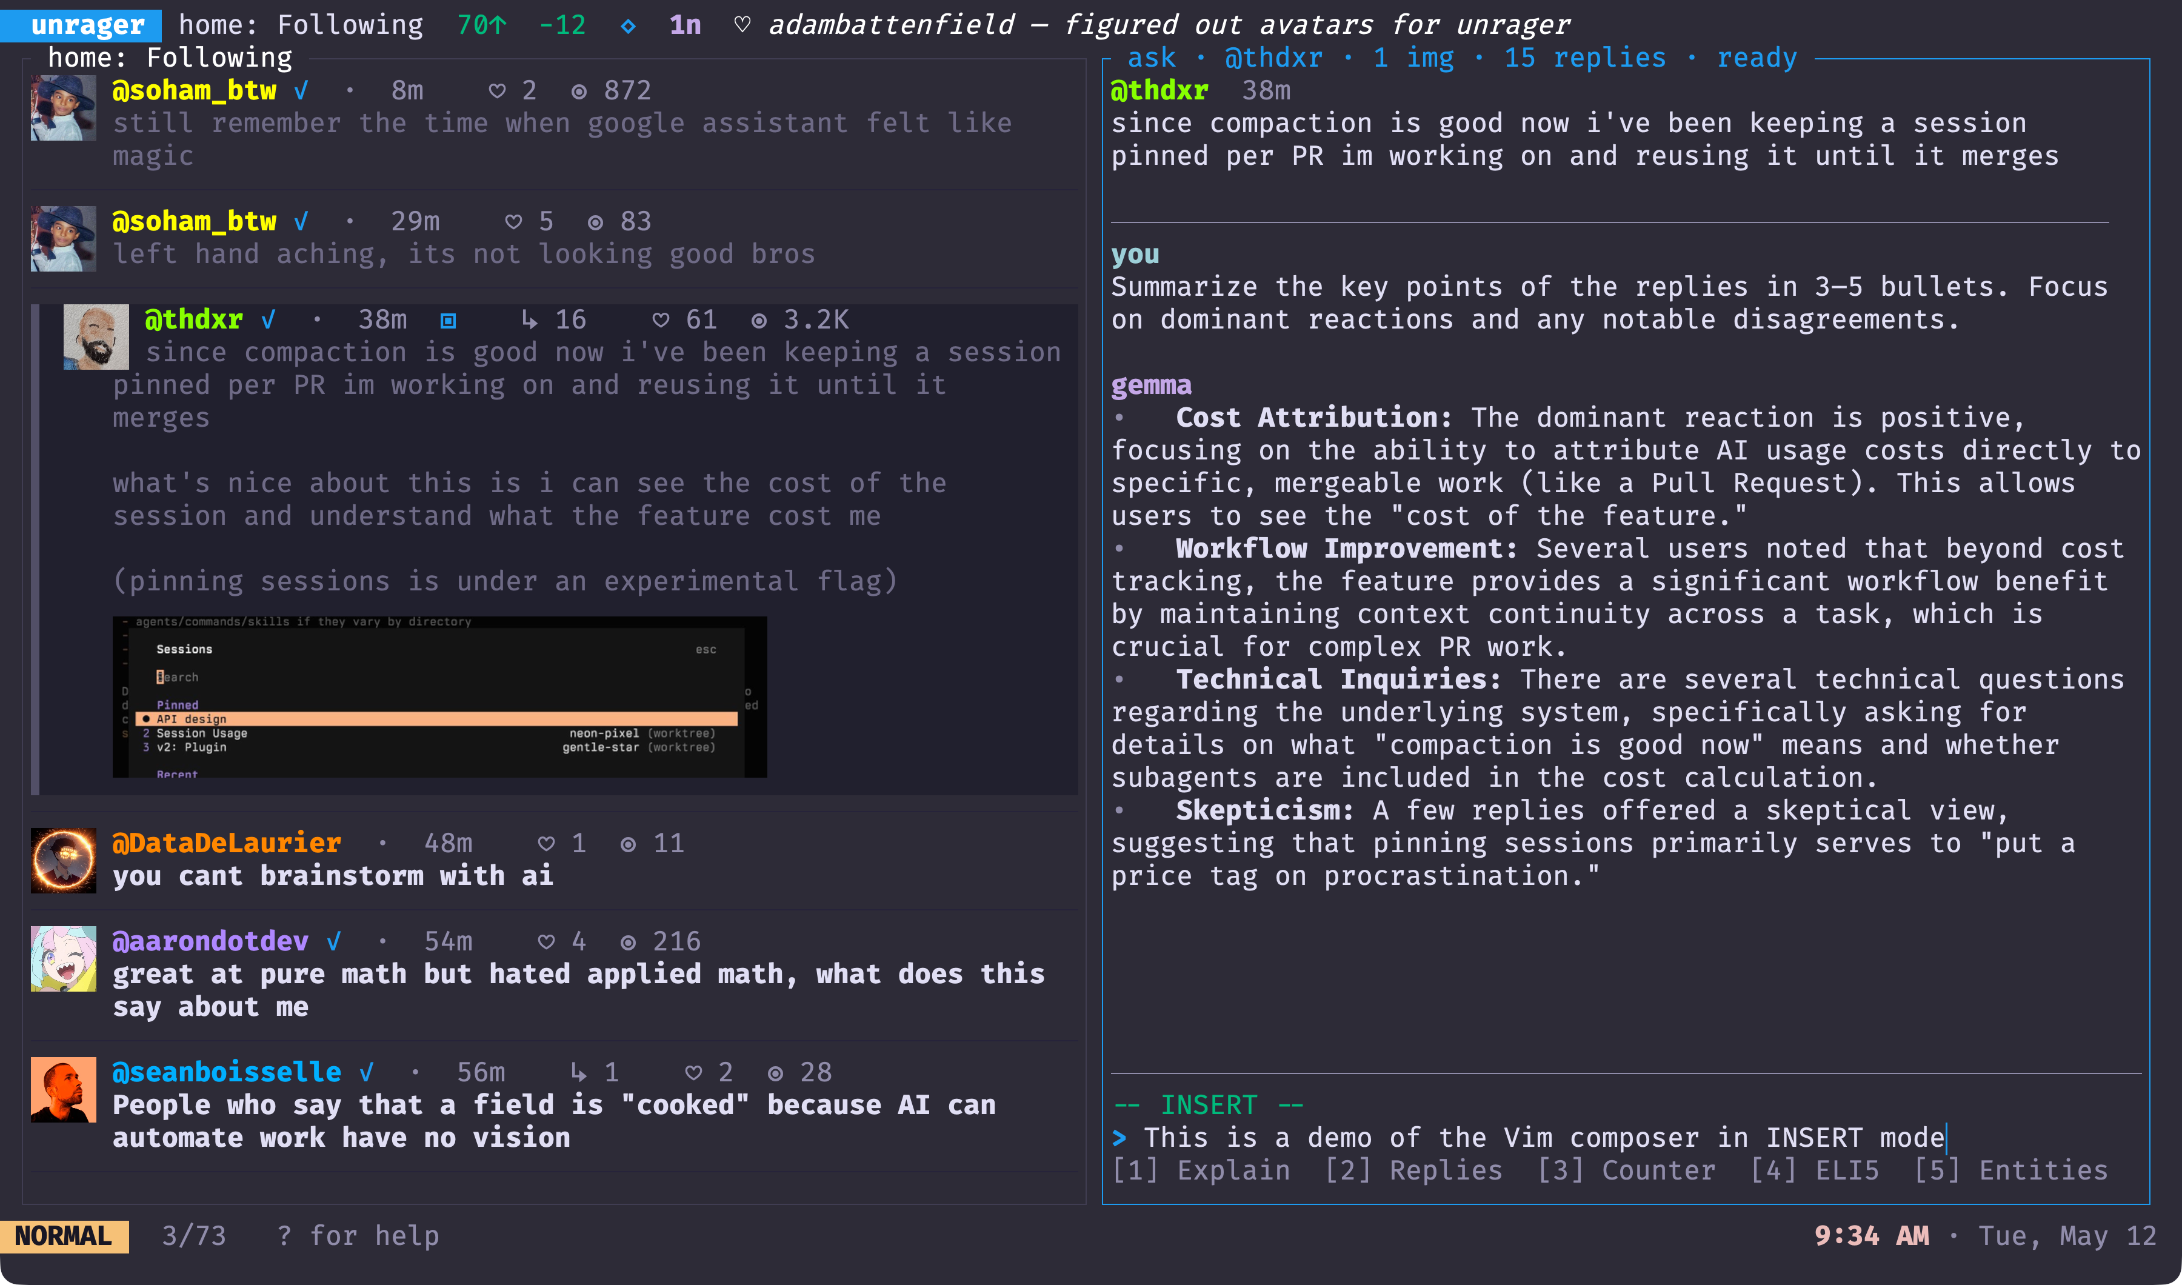Select the 'ask' panel title label
Image resolution: width=2182 pixels, height=1285 pixels.
1152,57
